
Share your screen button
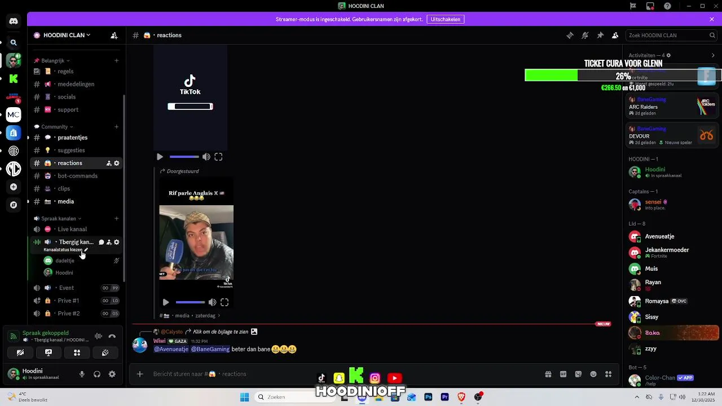coord(49,352)
